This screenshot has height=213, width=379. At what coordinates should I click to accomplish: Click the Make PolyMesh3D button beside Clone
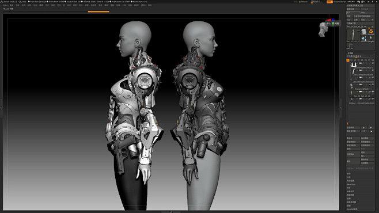tap(364, 16)
